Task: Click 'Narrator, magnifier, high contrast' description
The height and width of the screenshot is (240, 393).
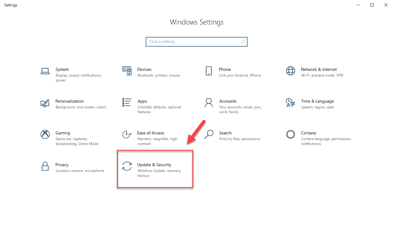Action: pos(157,141)
